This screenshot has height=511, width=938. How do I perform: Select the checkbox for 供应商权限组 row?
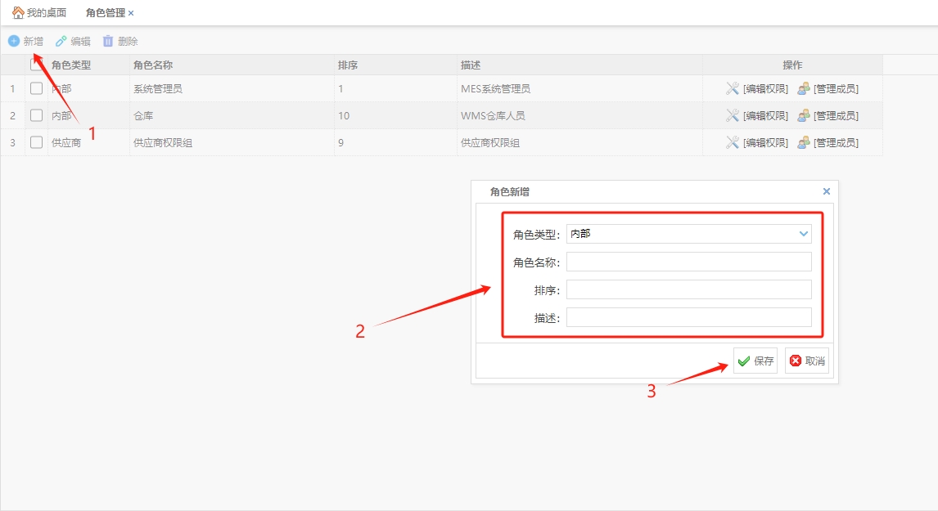(x=36, y=142)
